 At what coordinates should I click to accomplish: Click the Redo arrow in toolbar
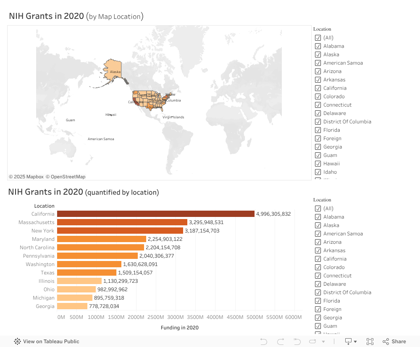tap(281, 342)
